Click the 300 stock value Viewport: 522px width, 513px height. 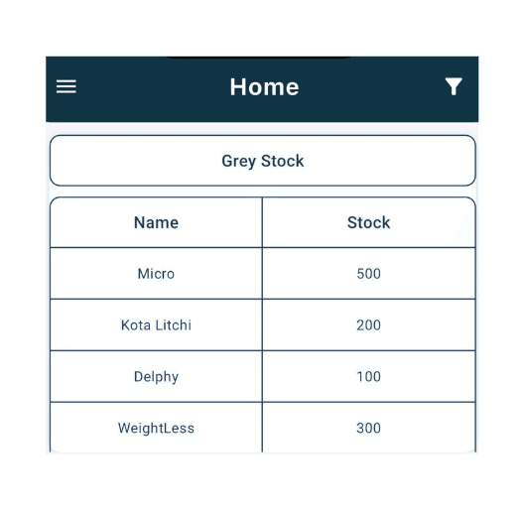[368, 428]
